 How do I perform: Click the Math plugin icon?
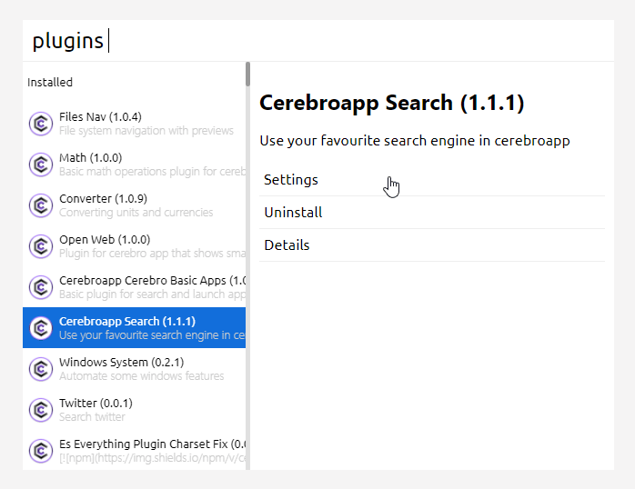pos(41,165)
